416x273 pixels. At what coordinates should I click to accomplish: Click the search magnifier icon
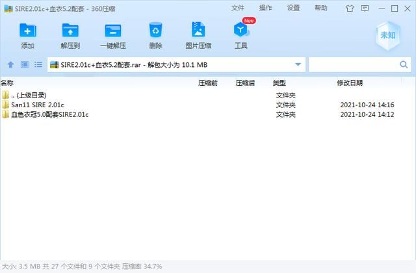tap(404, 64)
